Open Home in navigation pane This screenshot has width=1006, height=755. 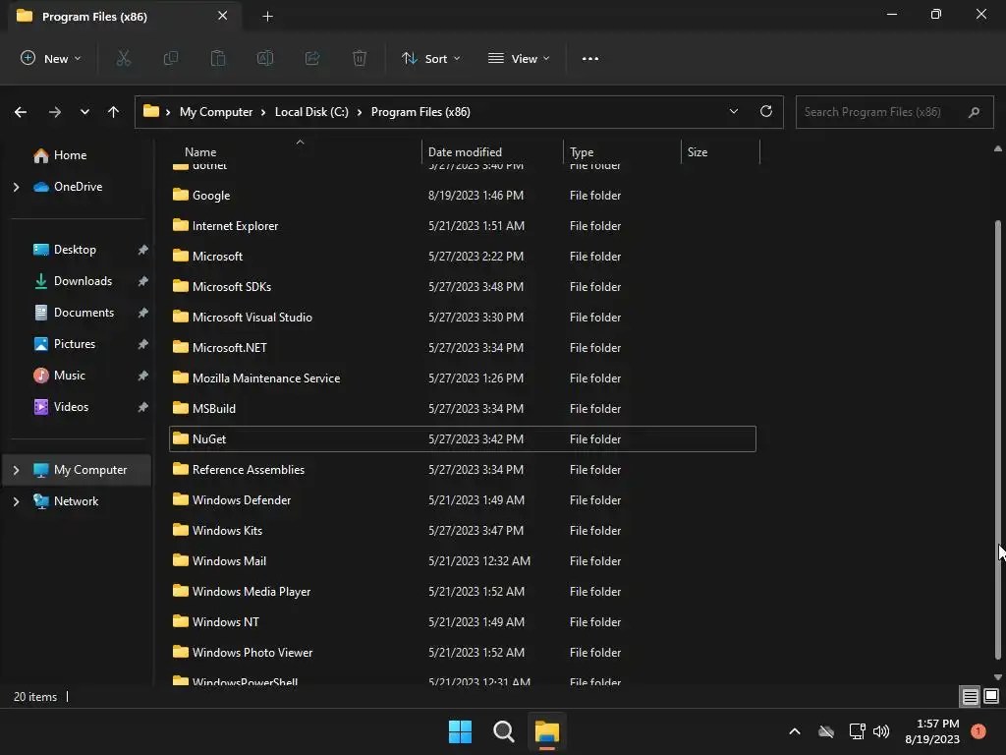pyautogui.click(x=70, y=155)
